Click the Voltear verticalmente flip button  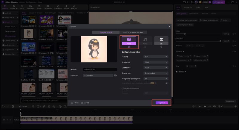209,20
